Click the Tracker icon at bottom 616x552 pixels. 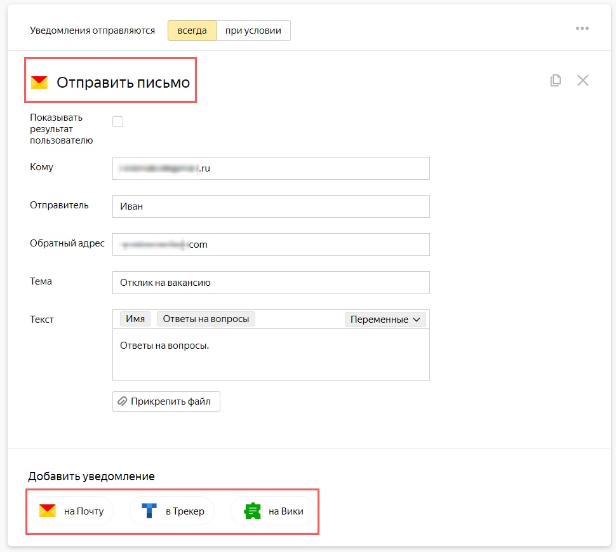pyautogui.click(x=149, y=511)
